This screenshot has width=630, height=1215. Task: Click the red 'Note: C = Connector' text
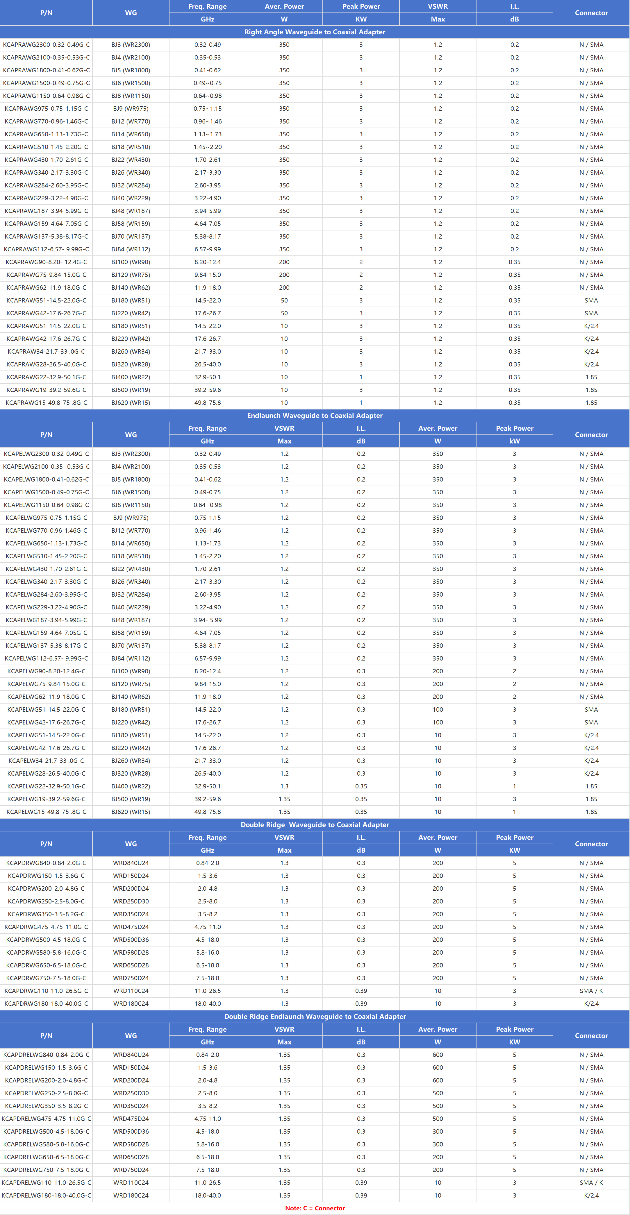coord(315,1208)
